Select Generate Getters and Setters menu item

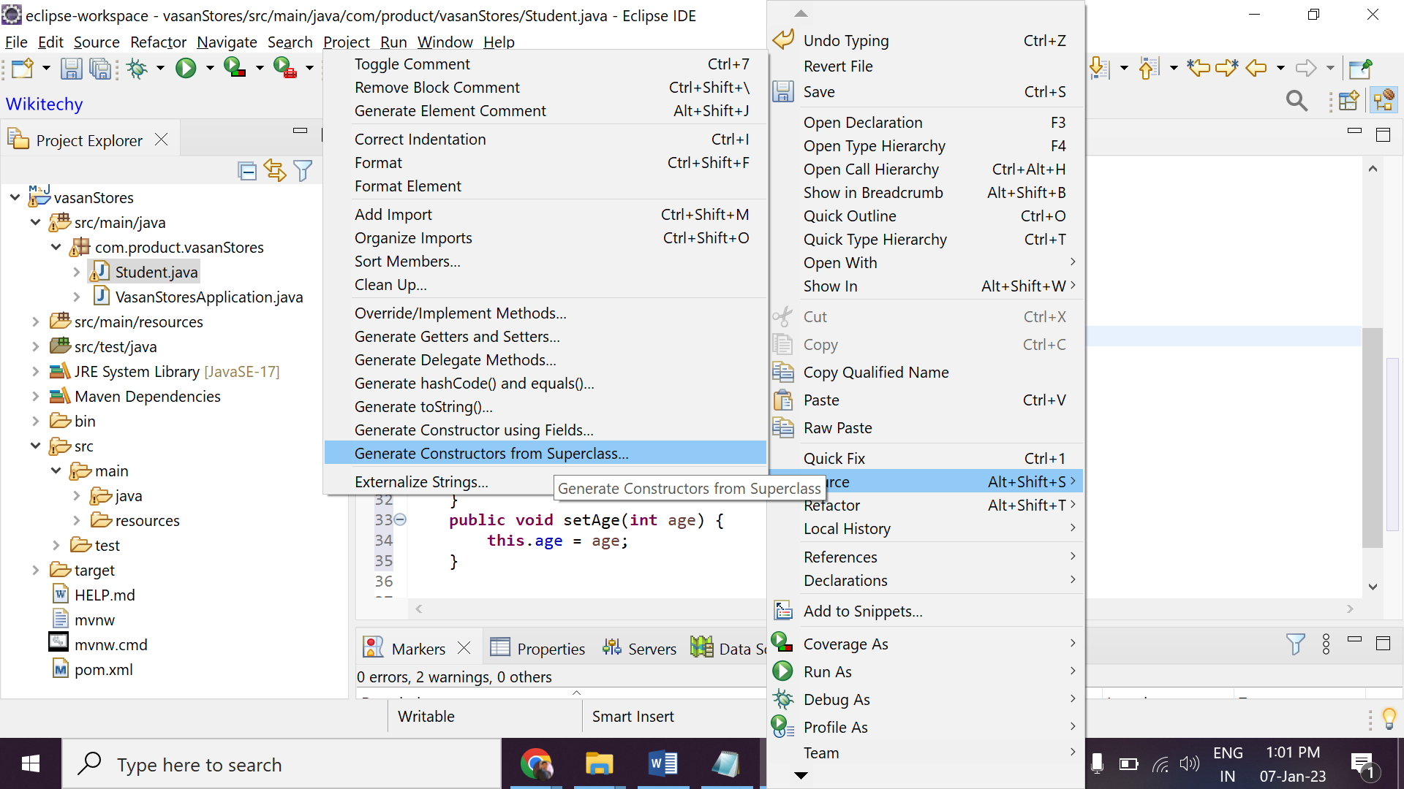[457, 337]
